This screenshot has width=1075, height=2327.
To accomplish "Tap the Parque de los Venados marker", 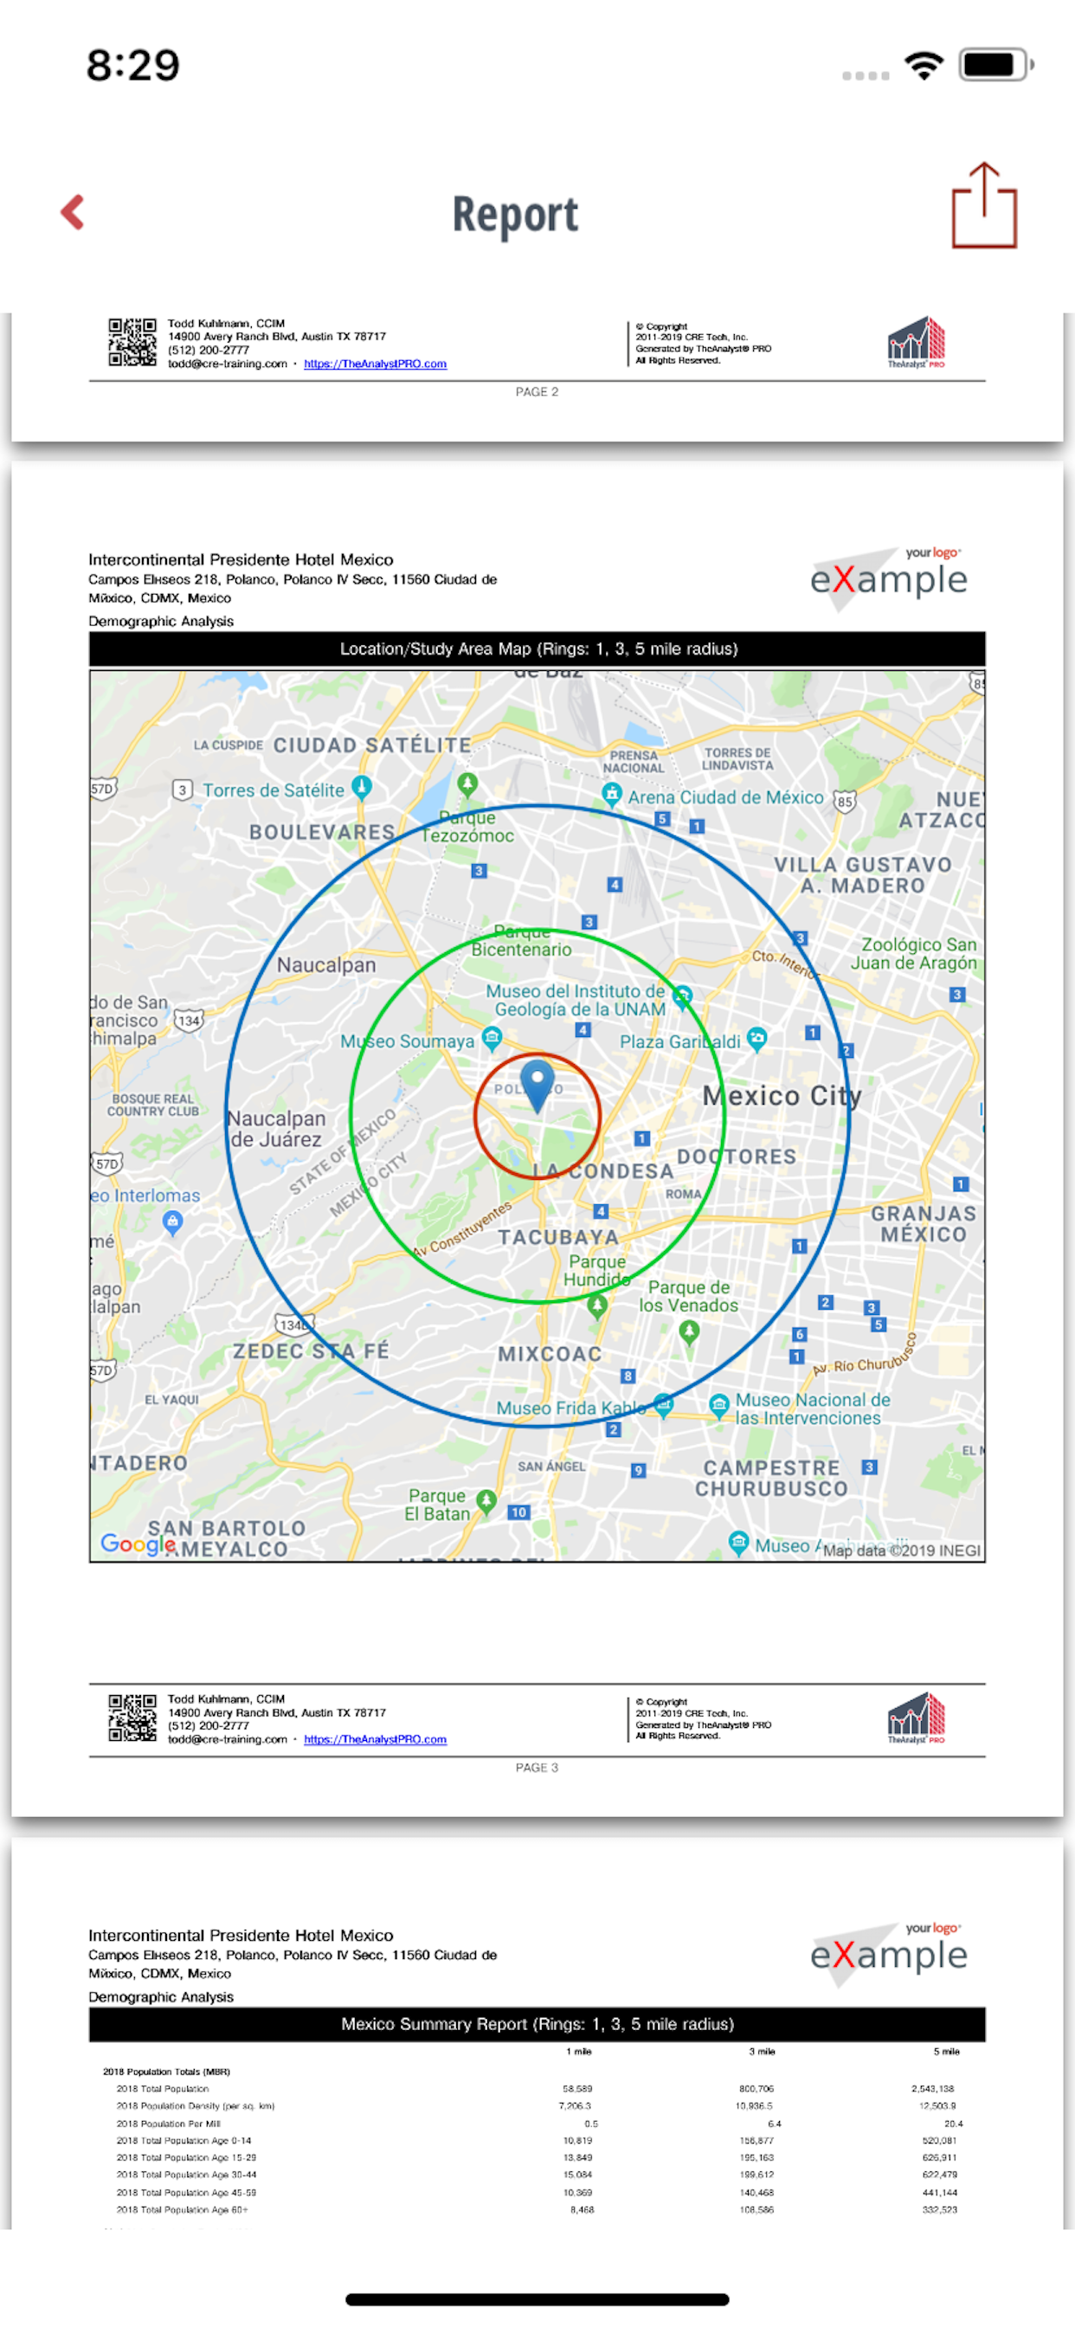I will (689, 1332).
